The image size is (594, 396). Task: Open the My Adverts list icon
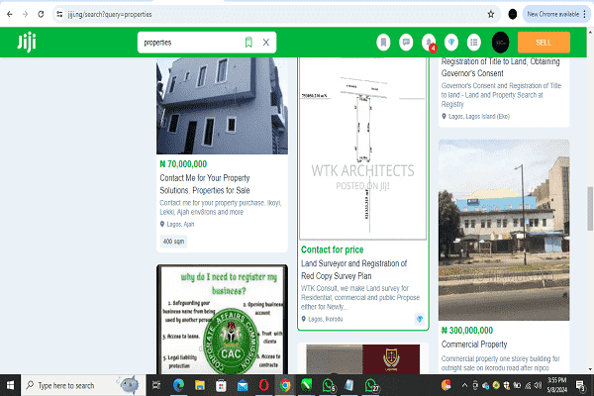point(474,42)
